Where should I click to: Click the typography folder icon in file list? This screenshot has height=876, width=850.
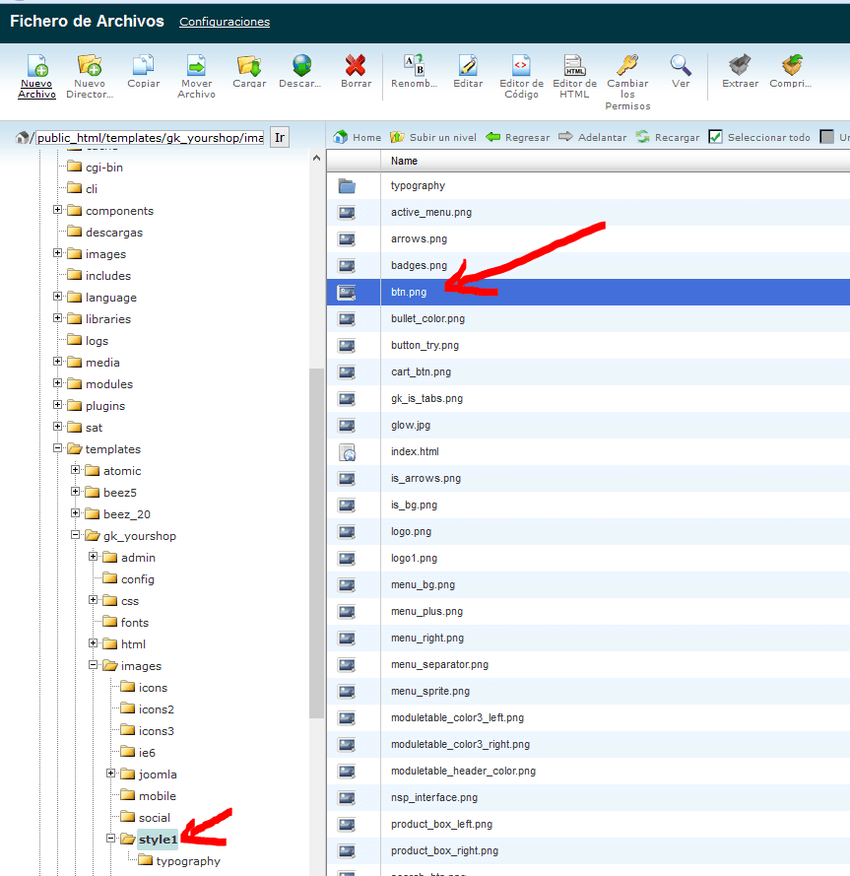coord(347,186)
